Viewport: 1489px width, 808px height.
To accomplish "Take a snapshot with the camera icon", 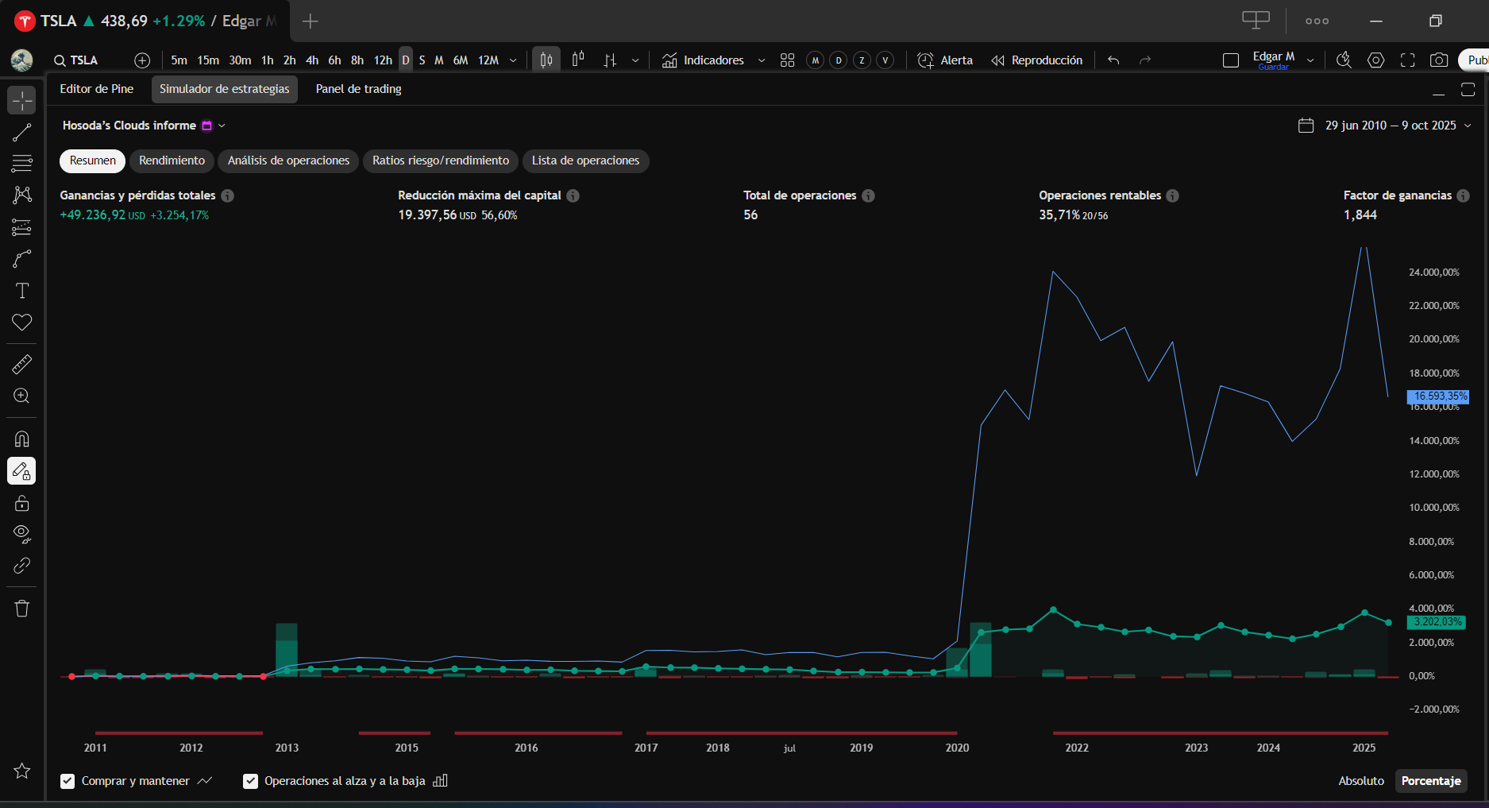I will coord(1438,60).
